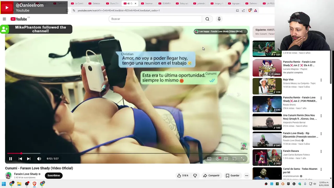Switch to the Duro 2 browser tab
Viewport: 334px width, 188px height.
click(112, 3)
